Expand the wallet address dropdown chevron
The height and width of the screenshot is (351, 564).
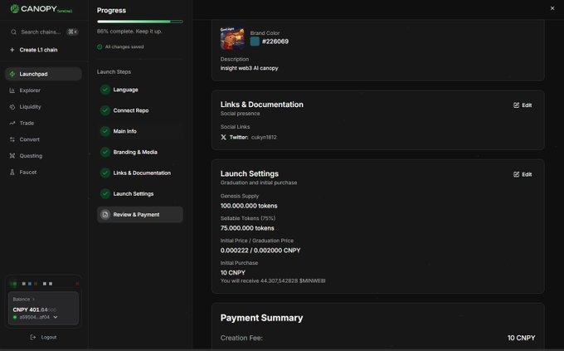click(56, 317)
